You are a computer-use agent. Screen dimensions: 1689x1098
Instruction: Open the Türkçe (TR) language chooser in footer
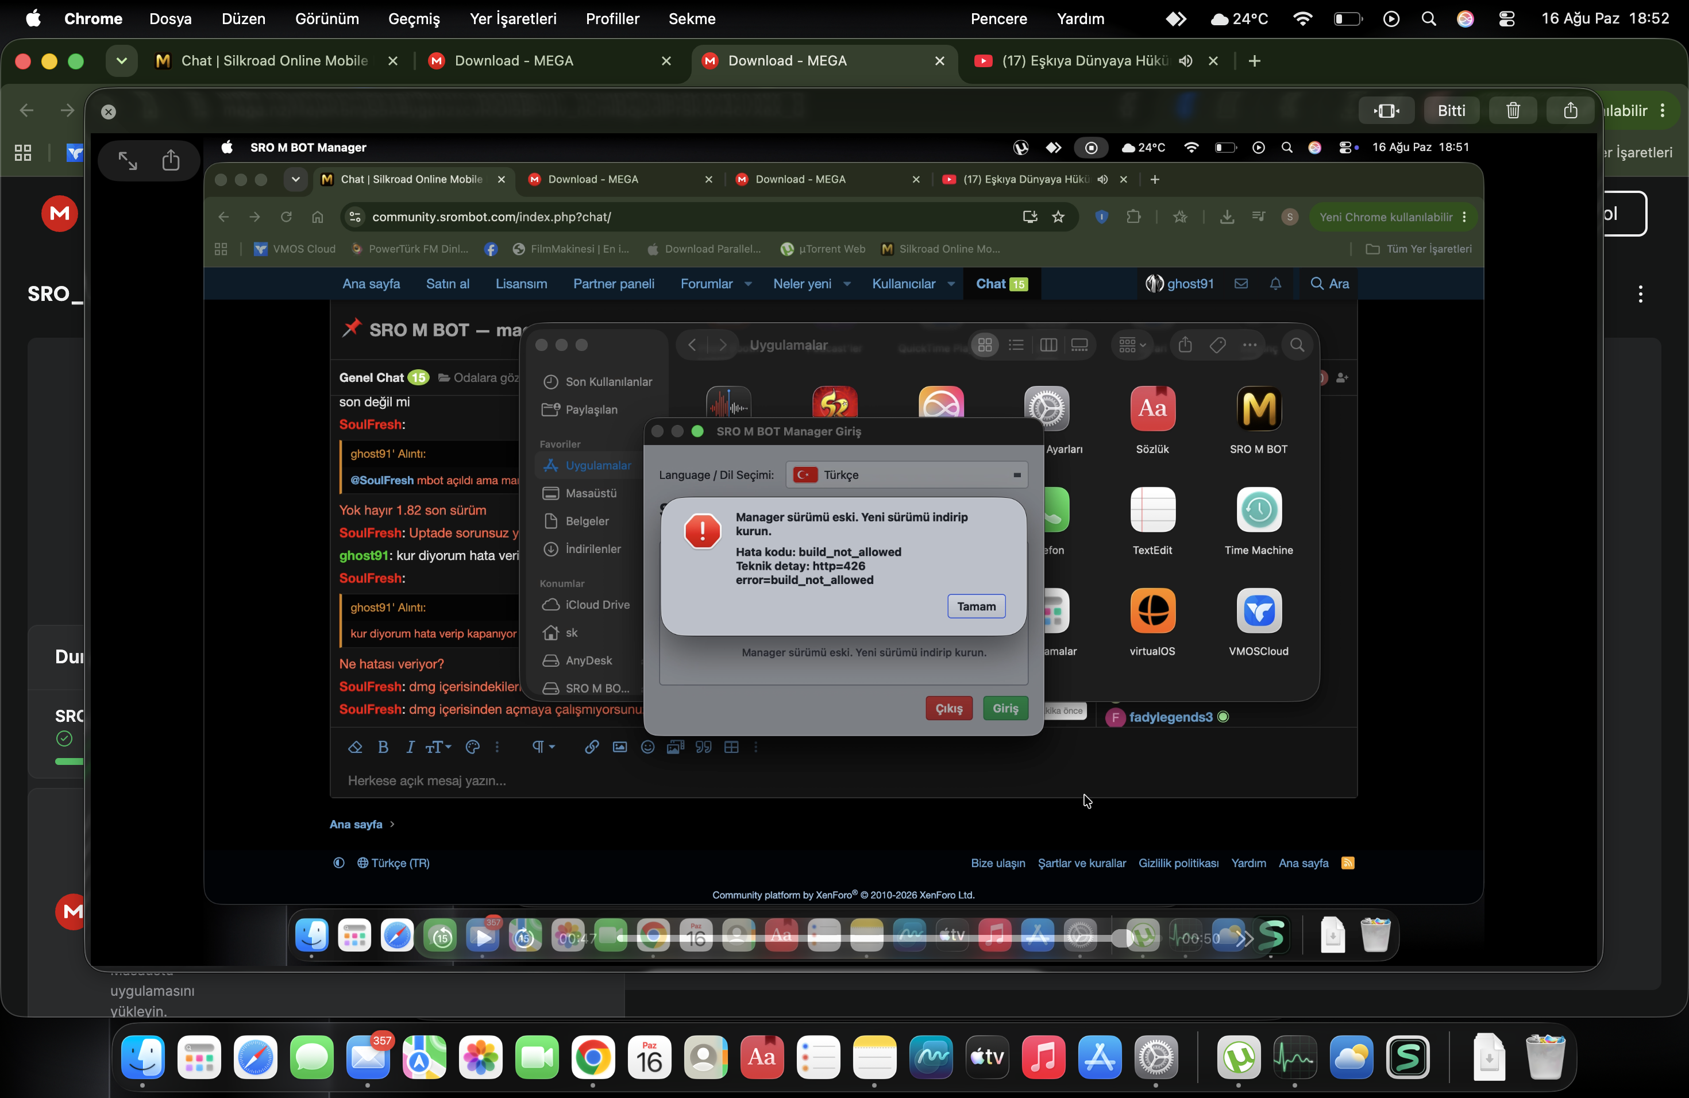[x=393, y=863]
